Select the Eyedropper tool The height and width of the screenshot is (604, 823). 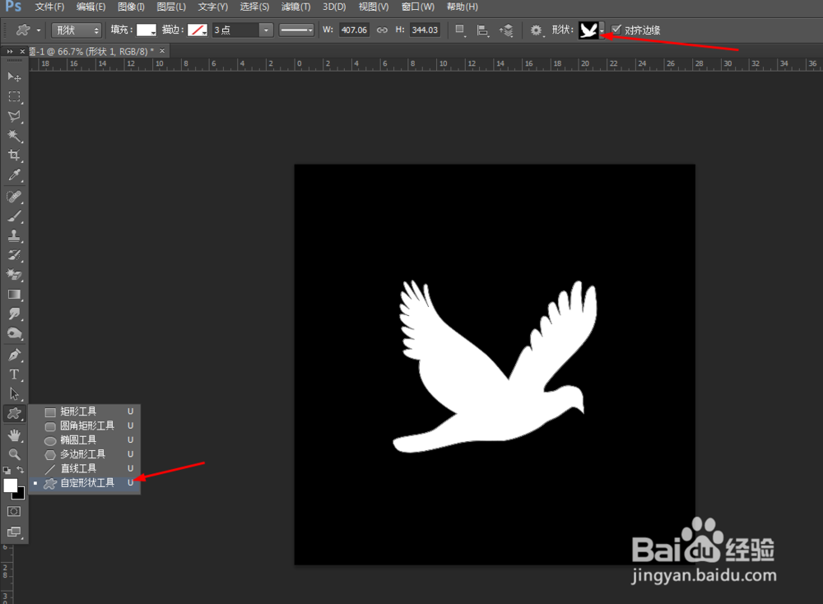pyautogui.click(x=14, y=175)
